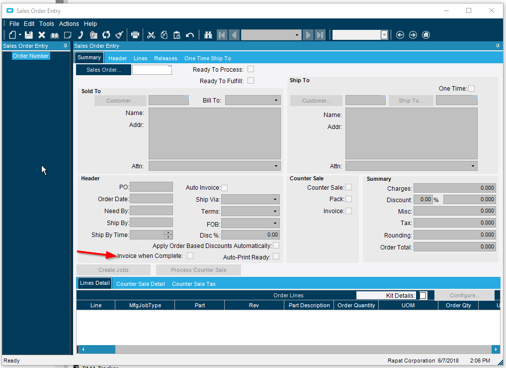The height and width of the screenshot is (368, 506).
Task: Click the Sales Order number input field
Action: click(x=152, y=70)
